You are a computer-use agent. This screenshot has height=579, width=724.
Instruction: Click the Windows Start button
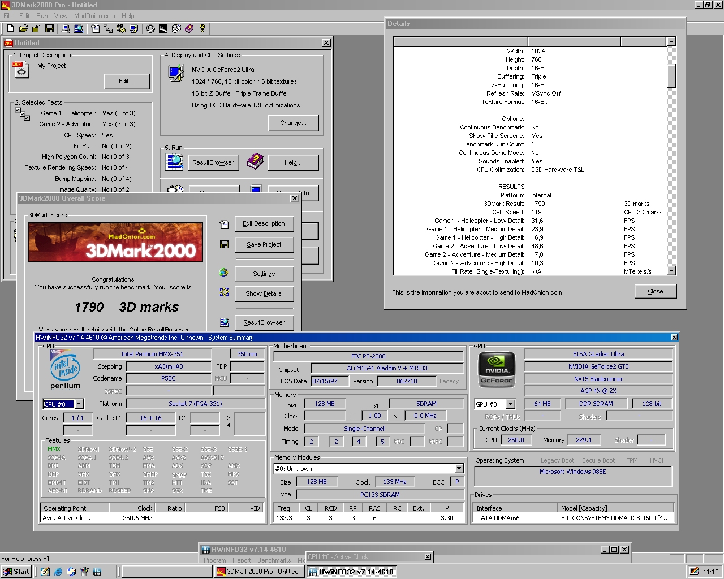pos(16,572)
